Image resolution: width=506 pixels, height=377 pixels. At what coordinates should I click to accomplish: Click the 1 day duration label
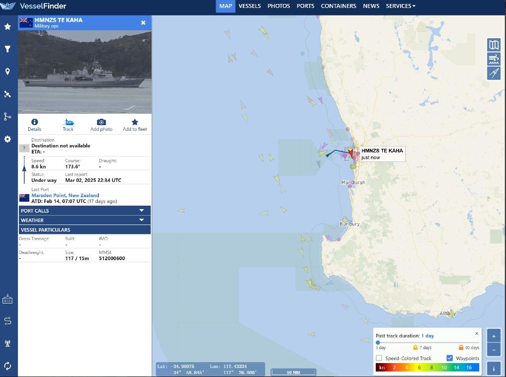pos(381,348)
